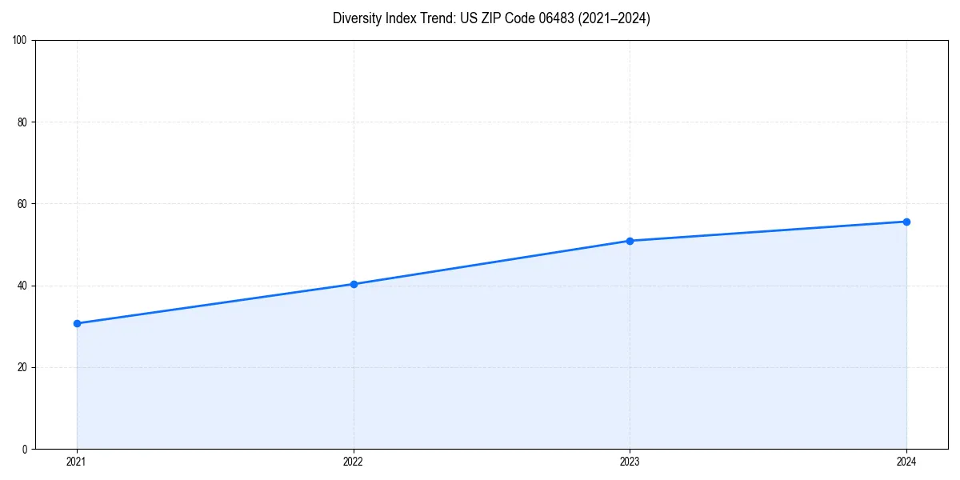Viewport: 960px width, 480px height.
Task: Click the chart title text
Action: (x=492, y=18)
